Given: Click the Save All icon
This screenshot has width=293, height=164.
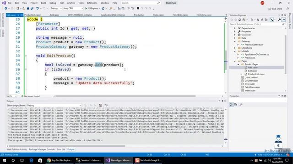Looking at the screenshot, I should tap(32, 8).
